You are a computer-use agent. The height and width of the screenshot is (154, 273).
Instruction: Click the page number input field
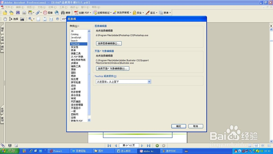coord(129,145)
